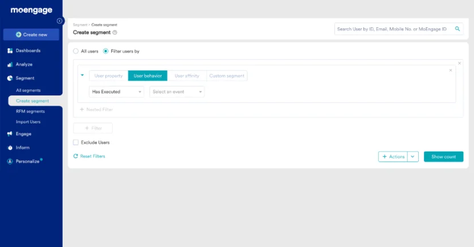This screenshot has height=247, width=474.
Task: Expand the Actions dropdown arrow
Action: [x=412, y=157]
